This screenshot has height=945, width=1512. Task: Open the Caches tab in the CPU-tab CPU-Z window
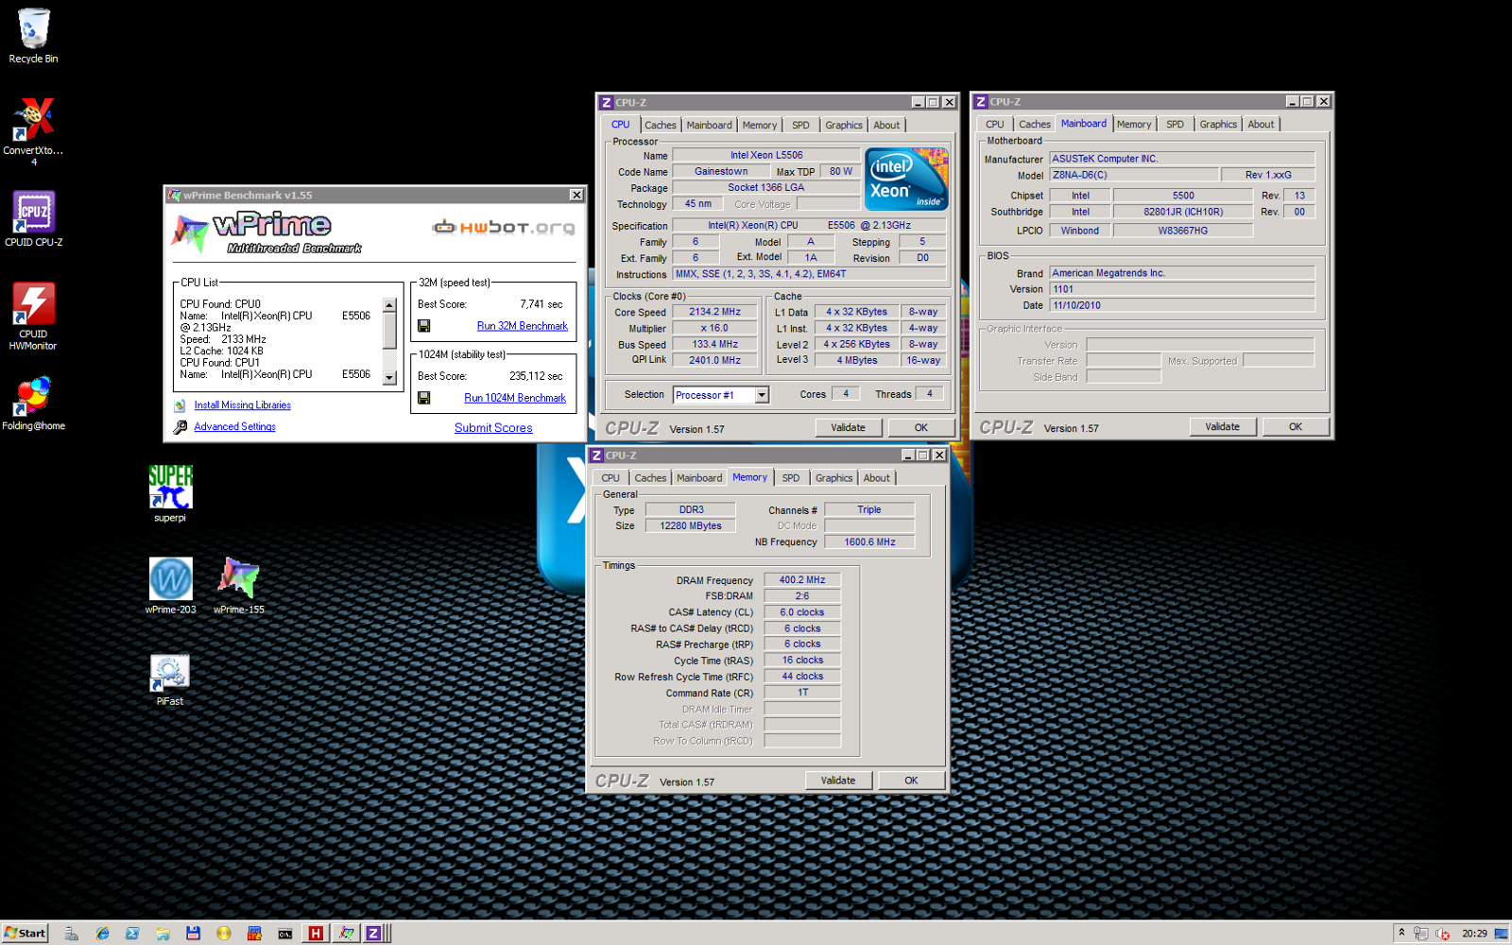click(661, 125)
